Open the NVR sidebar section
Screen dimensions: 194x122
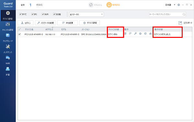pyautogui.click(x=8, y=60)
